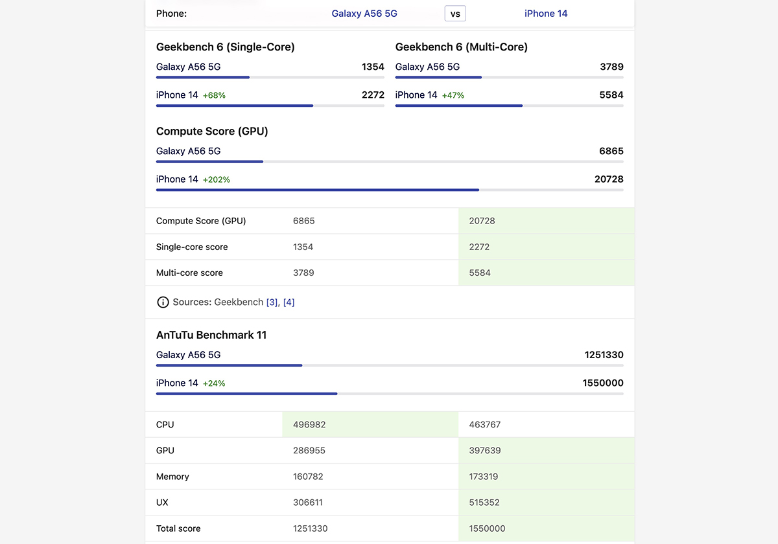Click the Compute Score (GPU) heading
The height and width of the screenshot is (544, 778).
(x=212, y=131)
